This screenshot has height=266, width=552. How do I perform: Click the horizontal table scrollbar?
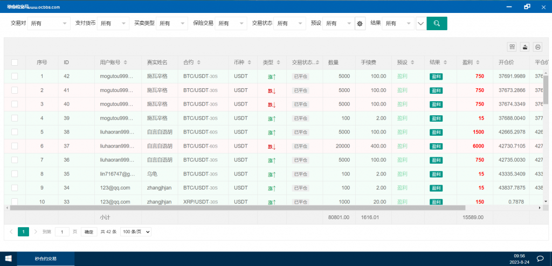(x=238, y=208)
